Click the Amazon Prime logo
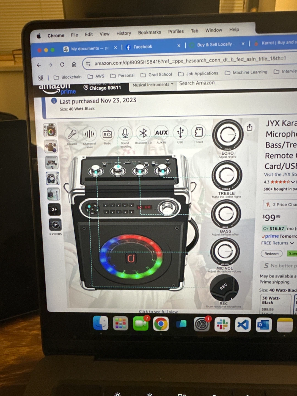Screen dimensions: 297x396 tap(57, 89)
